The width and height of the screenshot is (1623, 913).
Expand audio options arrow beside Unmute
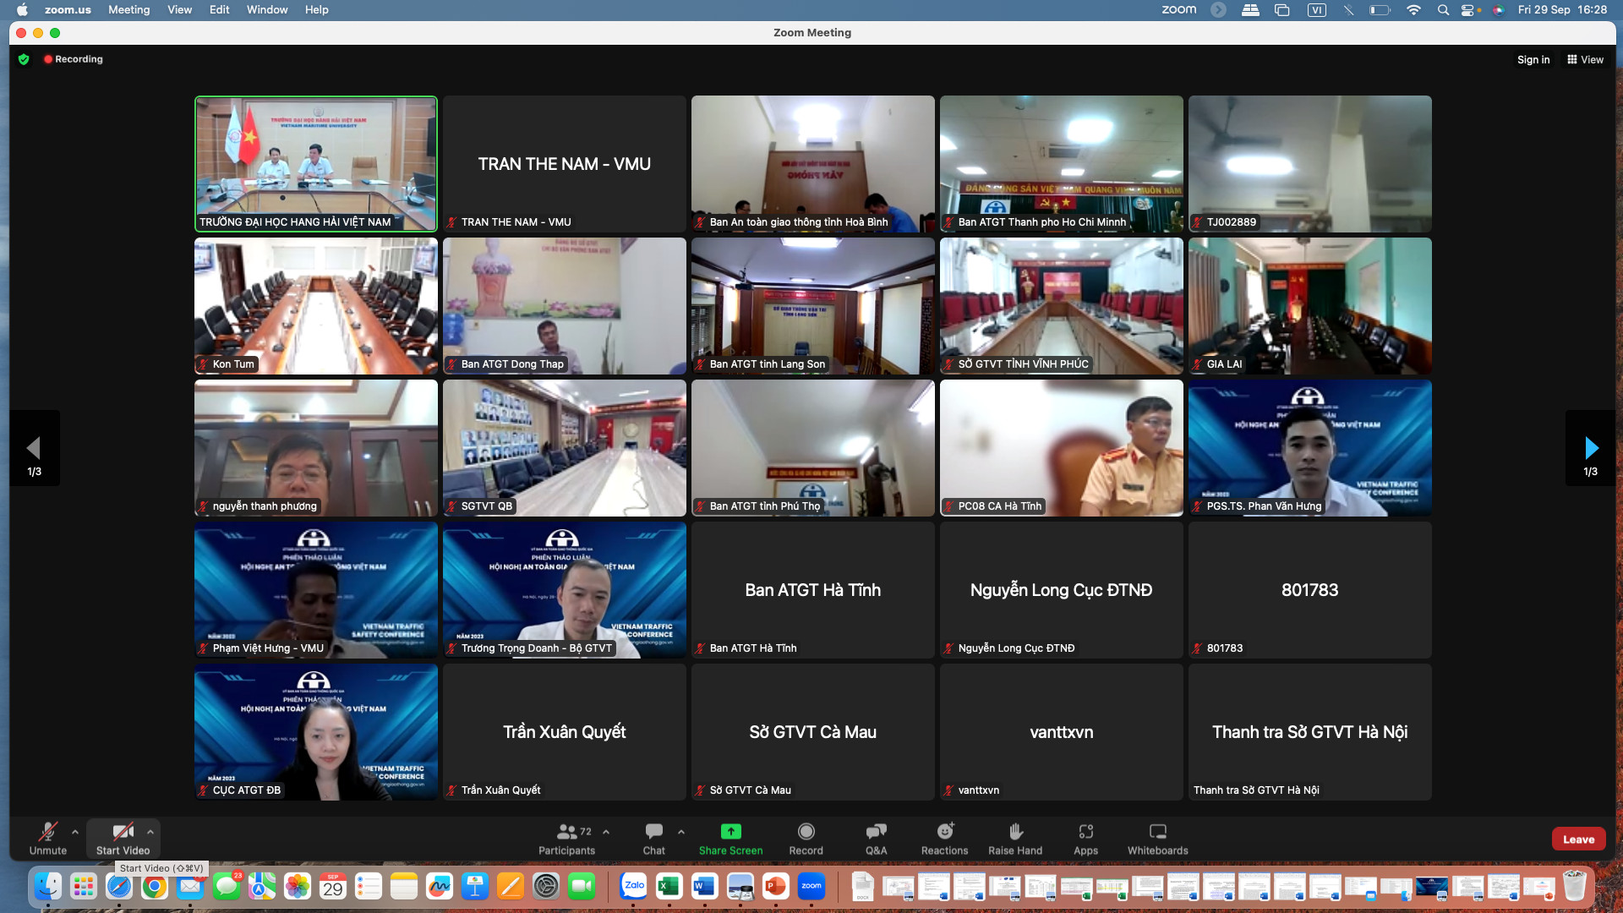[75, 832]
